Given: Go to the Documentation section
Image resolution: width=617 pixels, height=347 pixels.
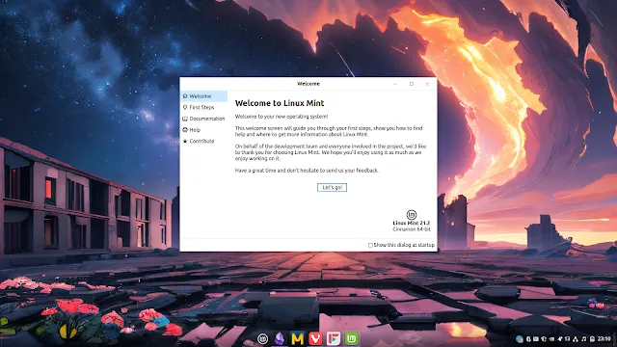Looking at the screenshot, I should [203, 119].
